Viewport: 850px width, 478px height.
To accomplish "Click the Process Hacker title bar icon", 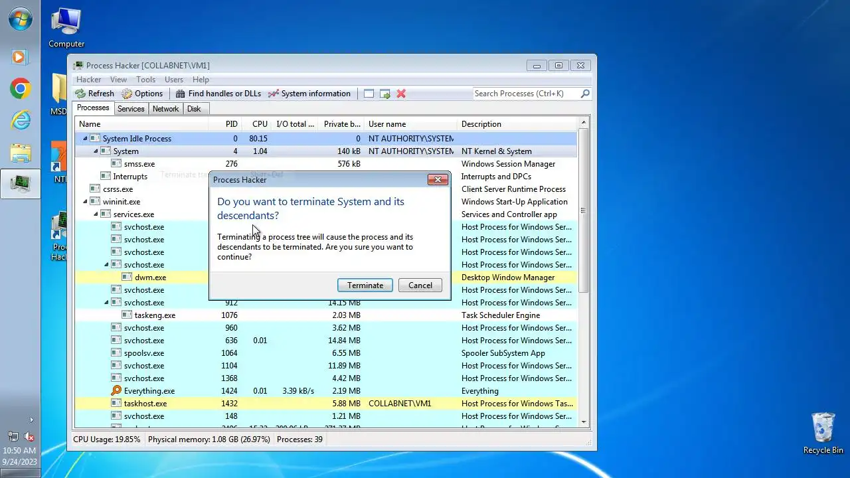I will pyautogui.click(x=78, y=66).
